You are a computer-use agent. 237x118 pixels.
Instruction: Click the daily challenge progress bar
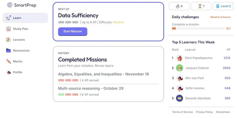198,29
